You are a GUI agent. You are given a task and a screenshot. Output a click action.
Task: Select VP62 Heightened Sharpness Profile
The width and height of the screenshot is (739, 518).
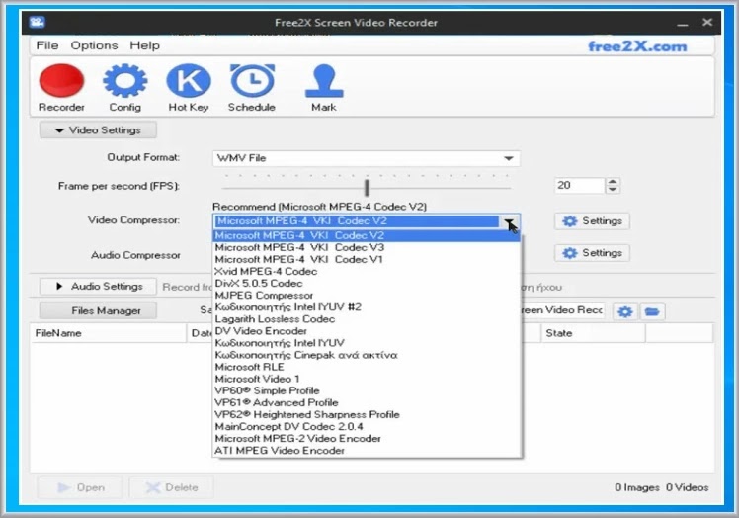point(367,414)
